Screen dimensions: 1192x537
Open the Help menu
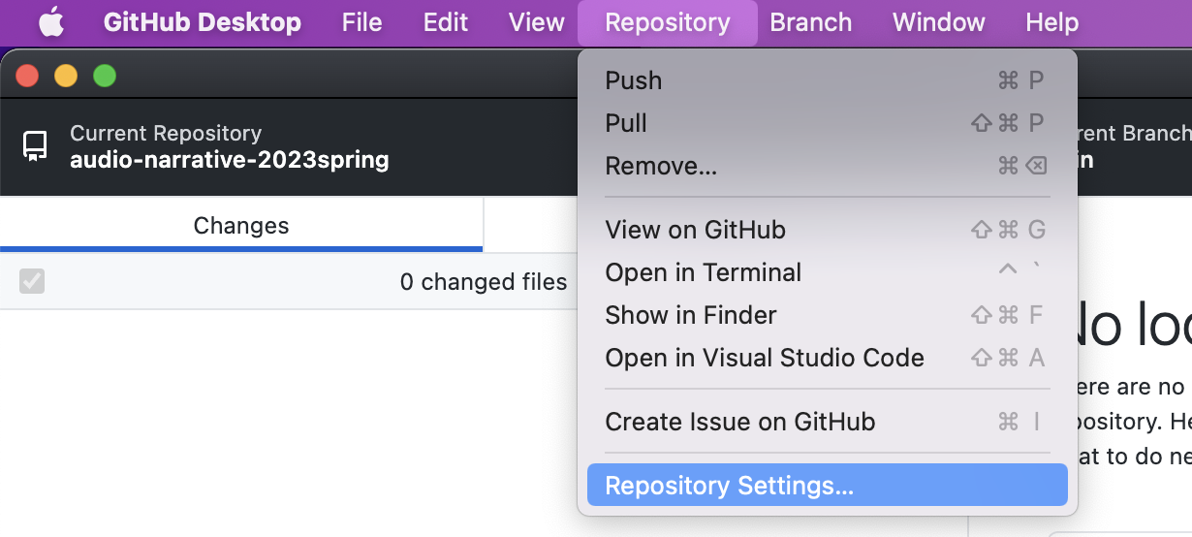tap(1051, 22)
